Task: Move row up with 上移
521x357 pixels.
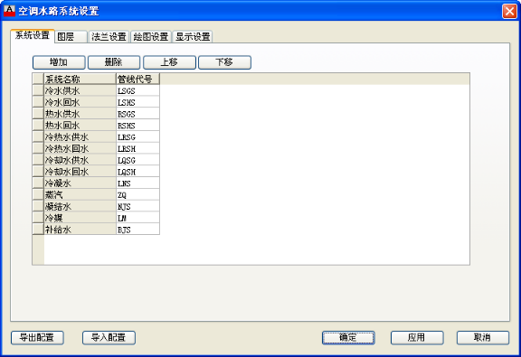Action: coord(169,62)
